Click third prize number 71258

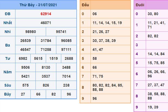tap(46, 50)
